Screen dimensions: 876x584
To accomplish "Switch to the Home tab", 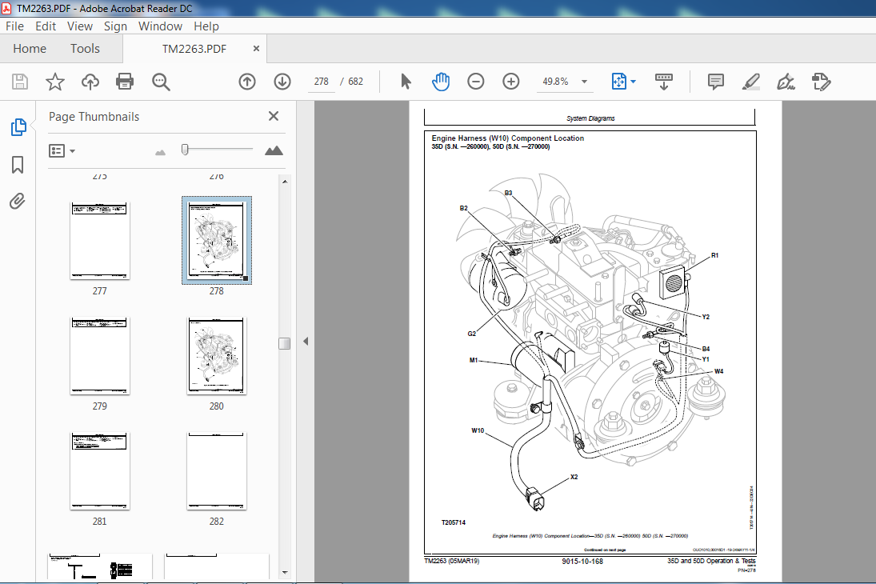I will click(30, 49).
